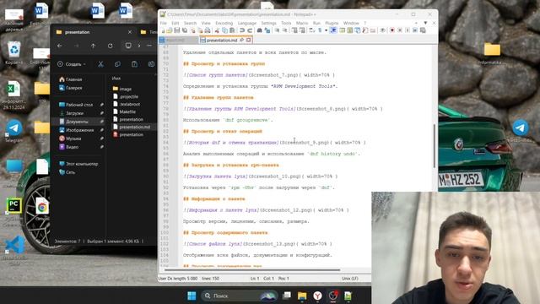Click the Save recorded macro icon

click(423, 30)
